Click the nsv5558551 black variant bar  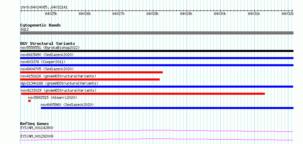[157, 51]
